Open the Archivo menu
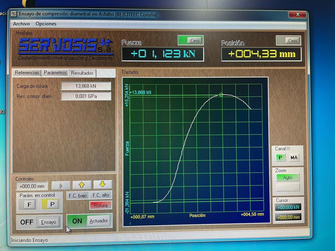 pos(21,24)
